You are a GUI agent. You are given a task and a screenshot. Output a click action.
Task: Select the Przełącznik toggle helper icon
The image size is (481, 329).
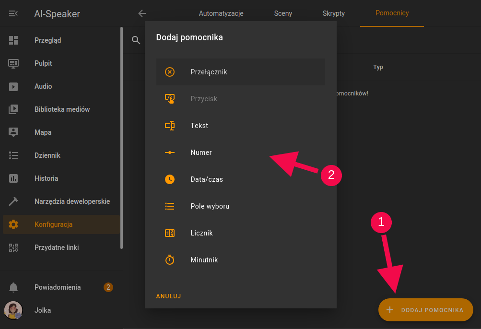[170, 72]
